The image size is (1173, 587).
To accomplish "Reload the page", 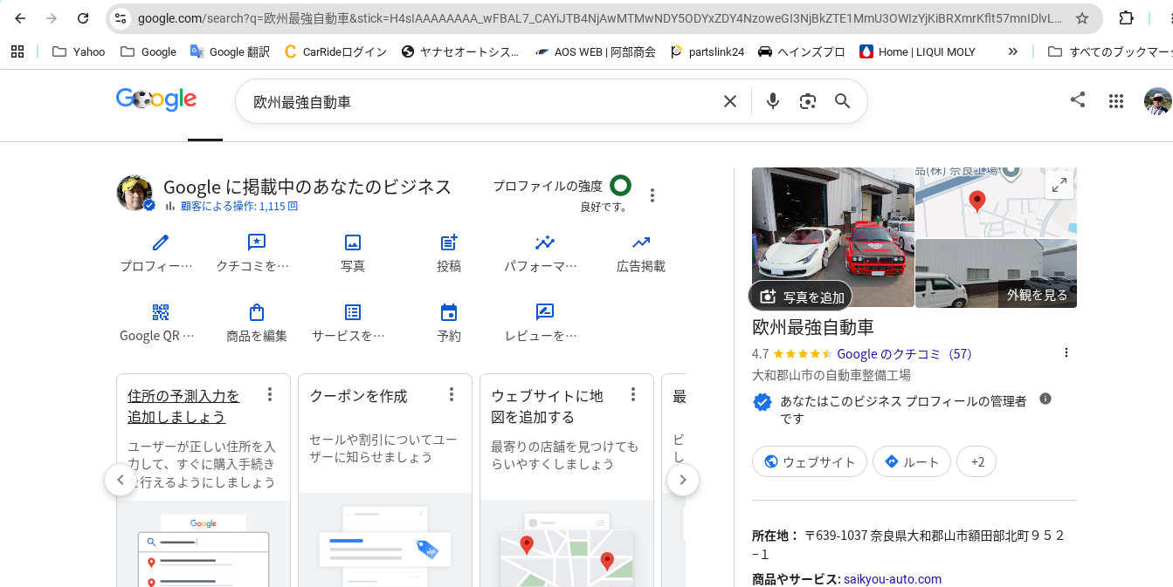I will tap(83, 17).
